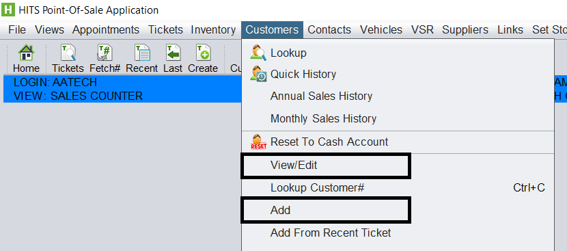The width and height of the screenshot is (567, 251).
Task: Open the Vehicles menu
Action: (381, 29)
